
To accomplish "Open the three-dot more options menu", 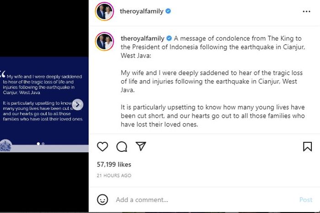I will 306,11.
